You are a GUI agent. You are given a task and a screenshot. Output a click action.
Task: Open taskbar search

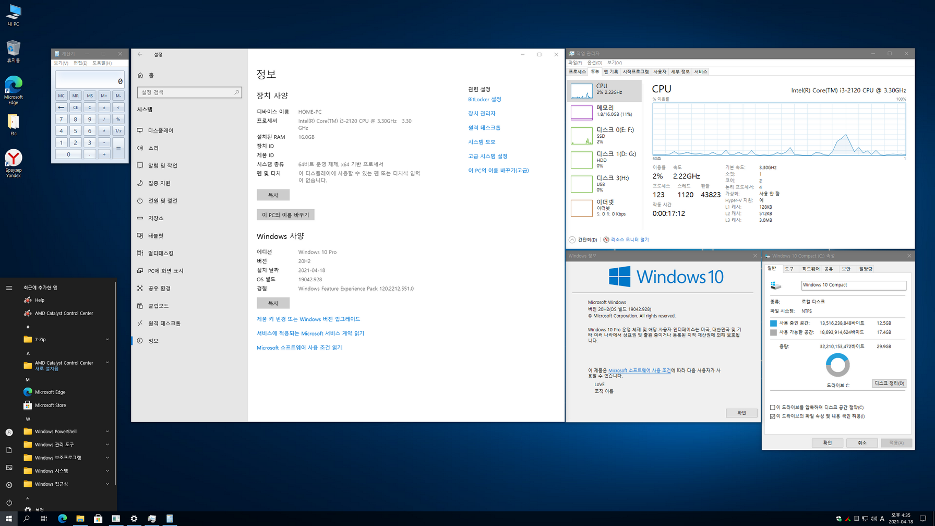26,518
